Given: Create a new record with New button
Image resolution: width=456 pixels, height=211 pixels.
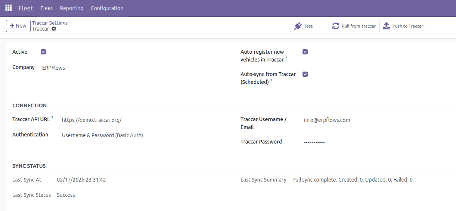Looking at the screenshot, I should 18,26.
